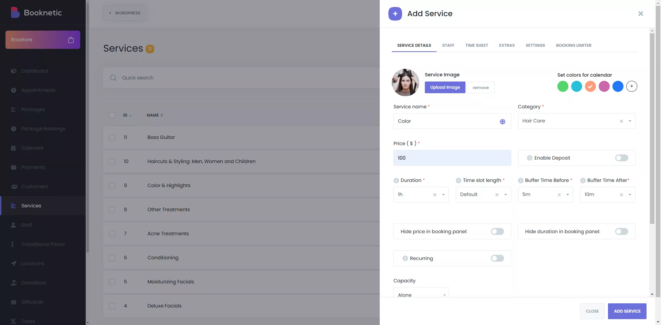Click the plus icon to add custom color
Image resolution: width=661 pixels, height=325 pixels.
tap(631, 86)
